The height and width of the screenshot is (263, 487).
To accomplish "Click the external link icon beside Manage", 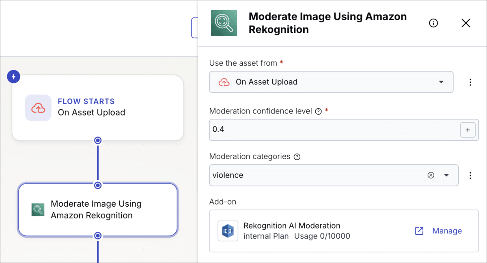I will [x=419, y=231].
